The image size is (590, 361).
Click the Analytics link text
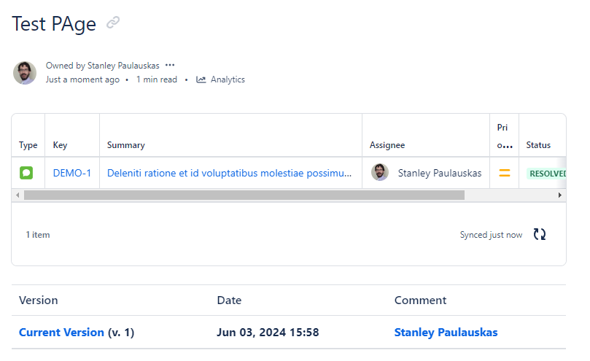point(228,79)
